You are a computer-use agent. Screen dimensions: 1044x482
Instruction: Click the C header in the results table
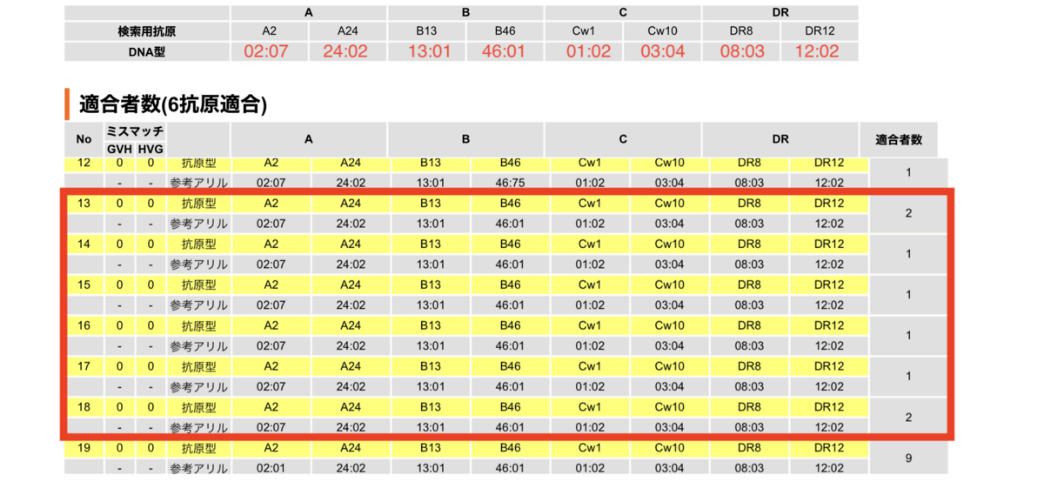(623, 139)
